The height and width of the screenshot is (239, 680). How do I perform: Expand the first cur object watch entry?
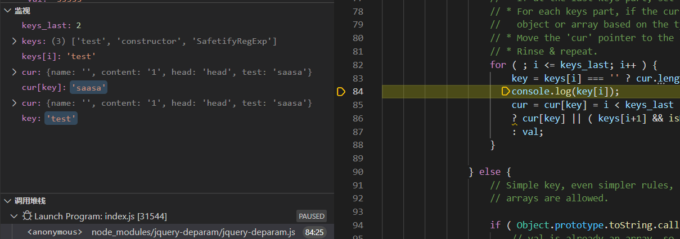point(14,73)
